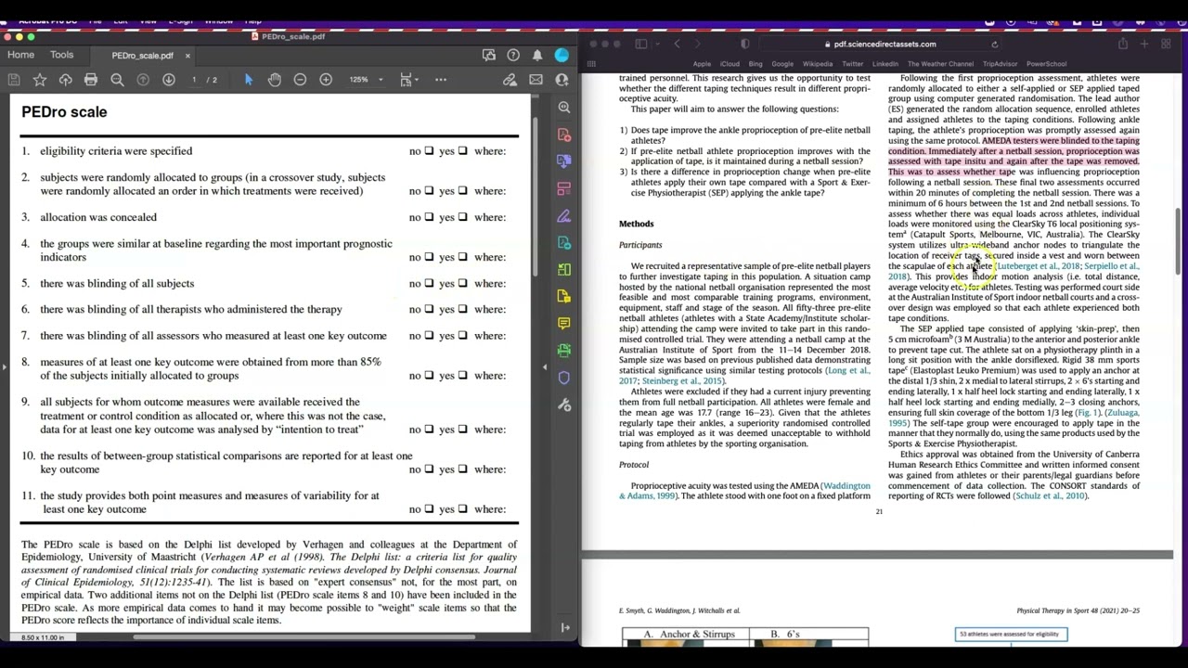Open the three-dots more tools menu
The image size is (1188, 668).
pyautogui.click(x=441, y=80)
